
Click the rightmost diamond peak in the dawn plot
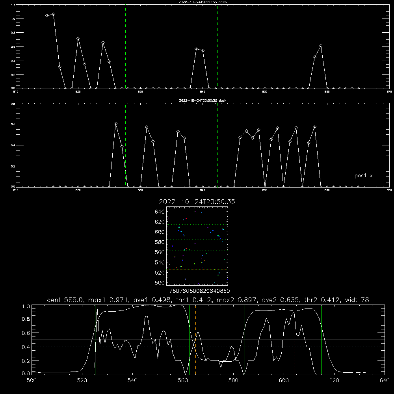[x=321, y=46]
